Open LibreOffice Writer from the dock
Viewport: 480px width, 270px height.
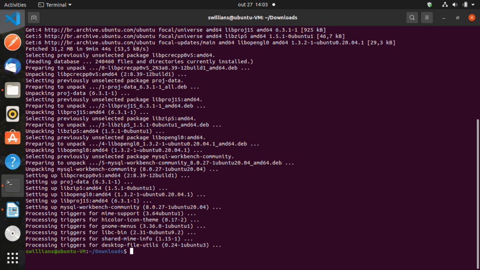[x=13, y=210]
